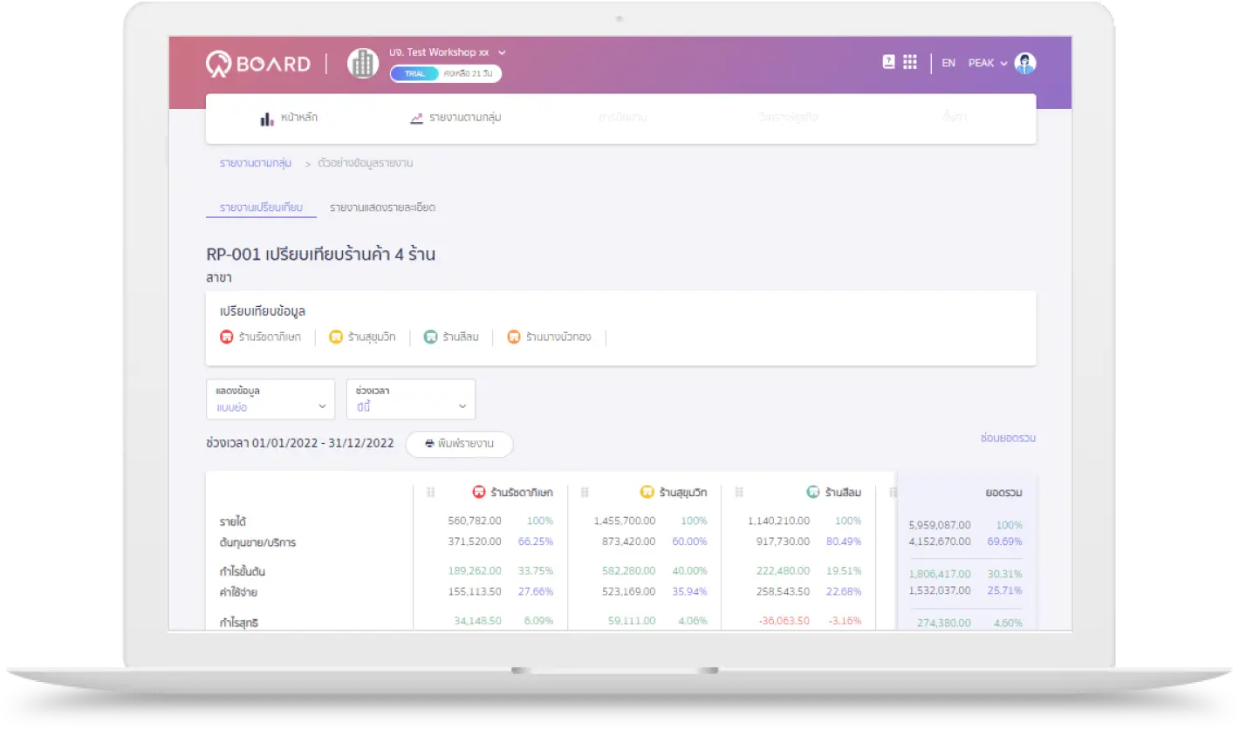Click the ยอดรวม column header
Viewport: 1239px width, 729px height.
1003,493
